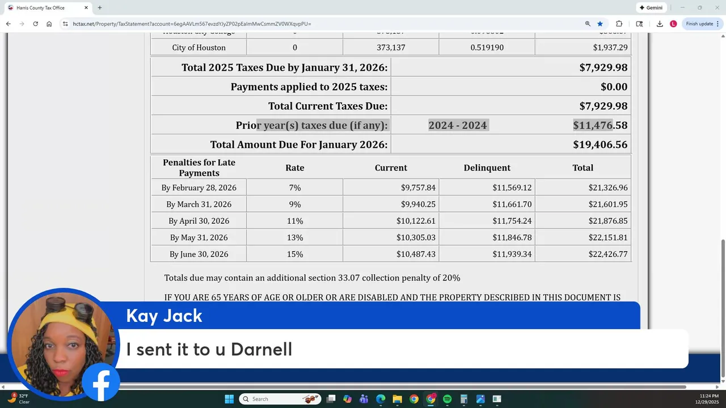Open the weather widget showing 32°F
This screenshot has width=726, height=408.
pyautogui.click(x=19, y=399)
